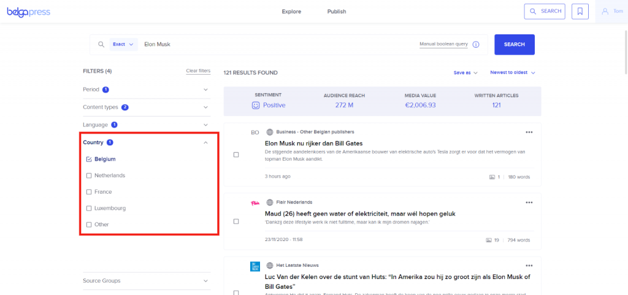Check the Netherlands country filter
Image resolution: width=628 pixels, height=295 pixels.
(89, 176)
